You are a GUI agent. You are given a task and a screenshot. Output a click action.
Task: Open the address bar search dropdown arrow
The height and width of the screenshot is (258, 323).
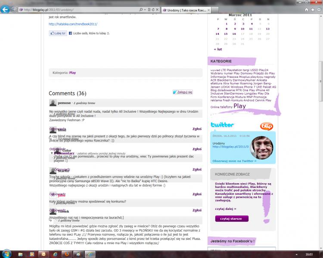pos(145,9)
